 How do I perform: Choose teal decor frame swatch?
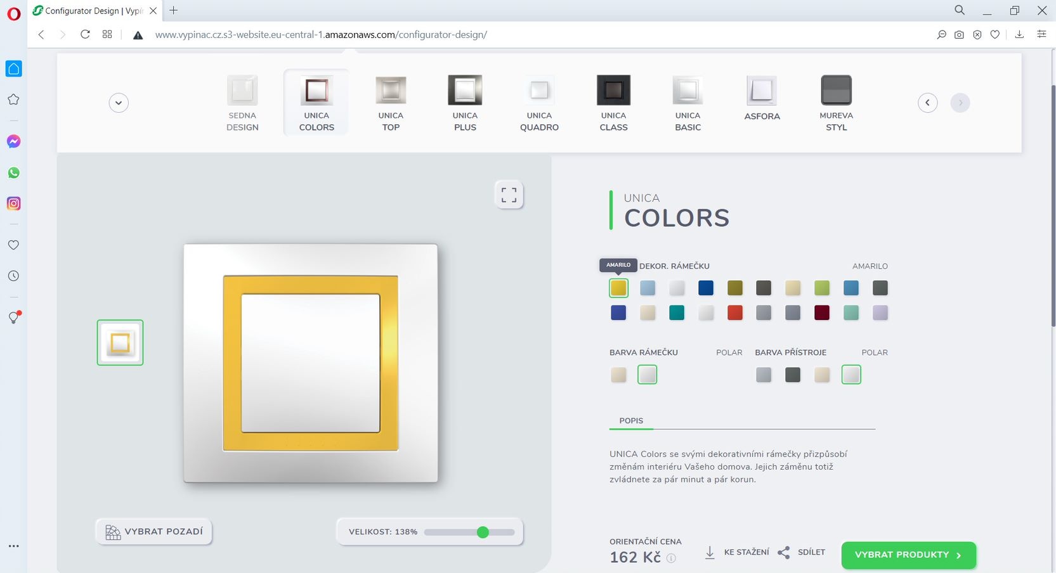(677, 312)
